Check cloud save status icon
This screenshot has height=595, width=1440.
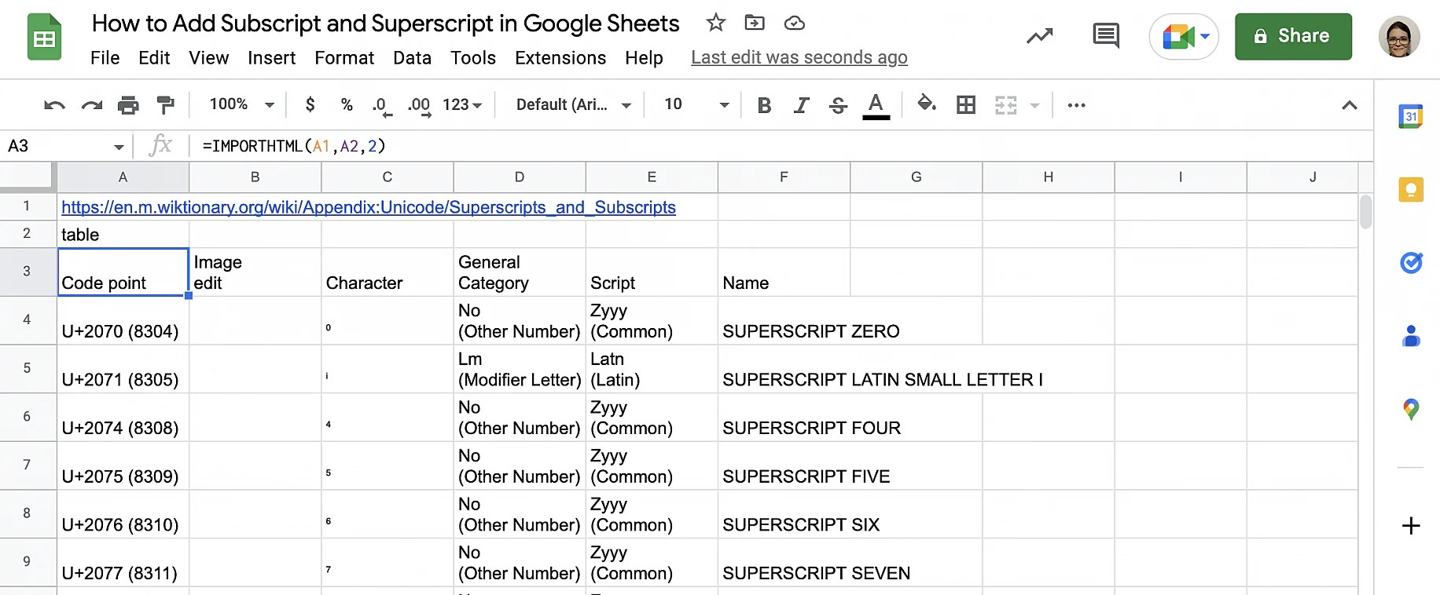point(795,23)
